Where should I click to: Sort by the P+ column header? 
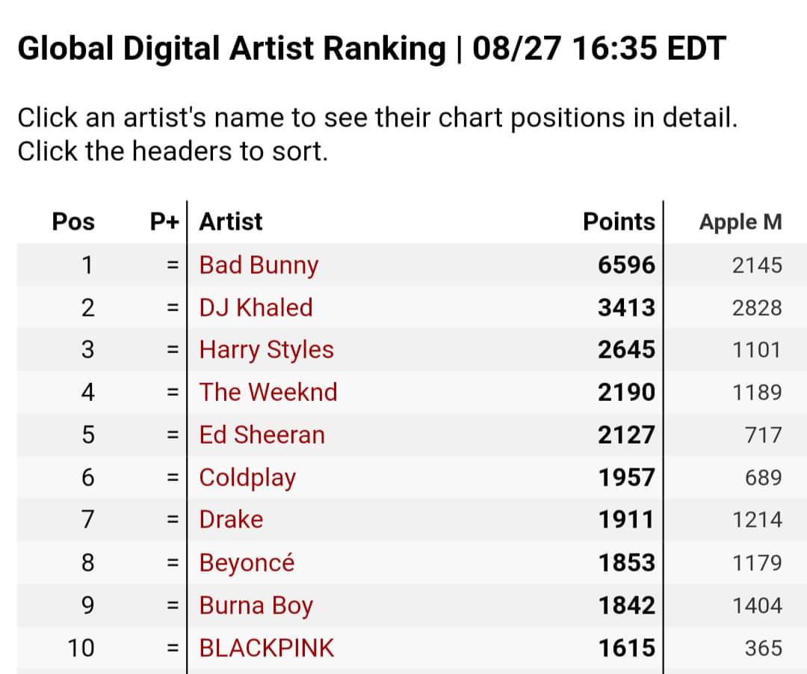[164, 222]
